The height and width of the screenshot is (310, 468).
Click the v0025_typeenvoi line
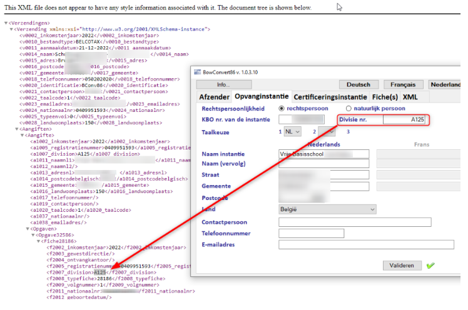click(73, 116)
